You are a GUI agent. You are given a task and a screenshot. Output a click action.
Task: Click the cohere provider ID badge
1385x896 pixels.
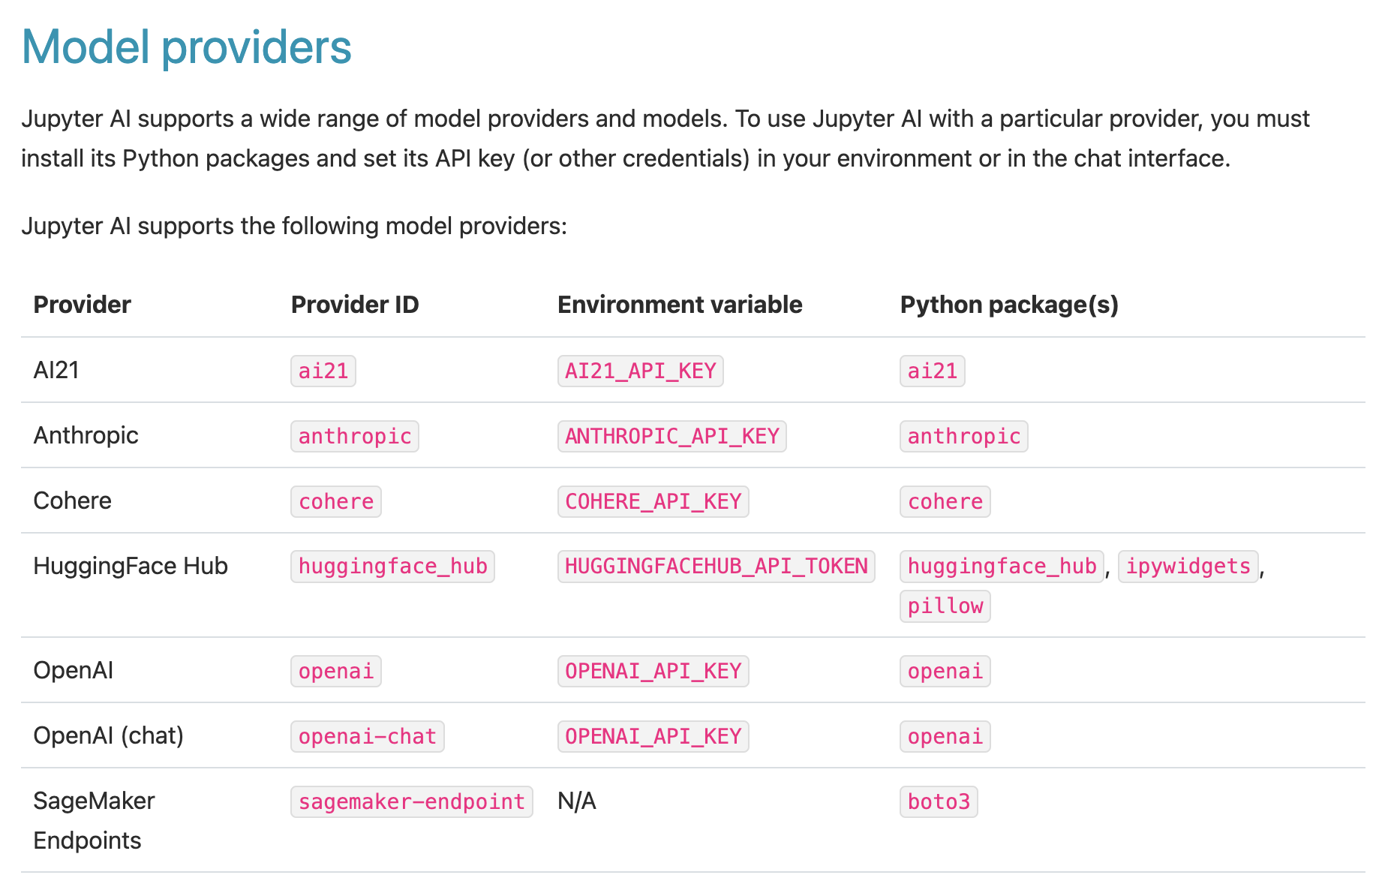(335, 501)
